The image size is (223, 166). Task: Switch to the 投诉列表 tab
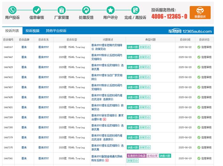click(12, 31)
